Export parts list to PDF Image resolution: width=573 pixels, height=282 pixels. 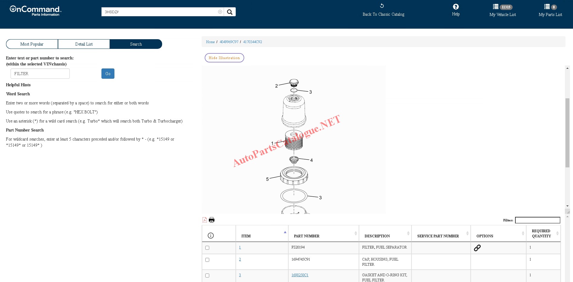point(205,220)
